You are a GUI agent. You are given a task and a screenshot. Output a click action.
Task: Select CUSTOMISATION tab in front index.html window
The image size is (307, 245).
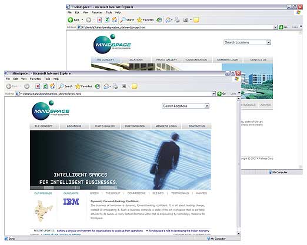point(135,126)
